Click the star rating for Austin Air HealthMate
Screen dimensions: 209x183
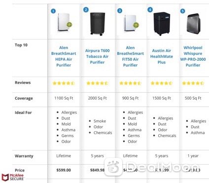pyautogui.click(x=162, y=83)
